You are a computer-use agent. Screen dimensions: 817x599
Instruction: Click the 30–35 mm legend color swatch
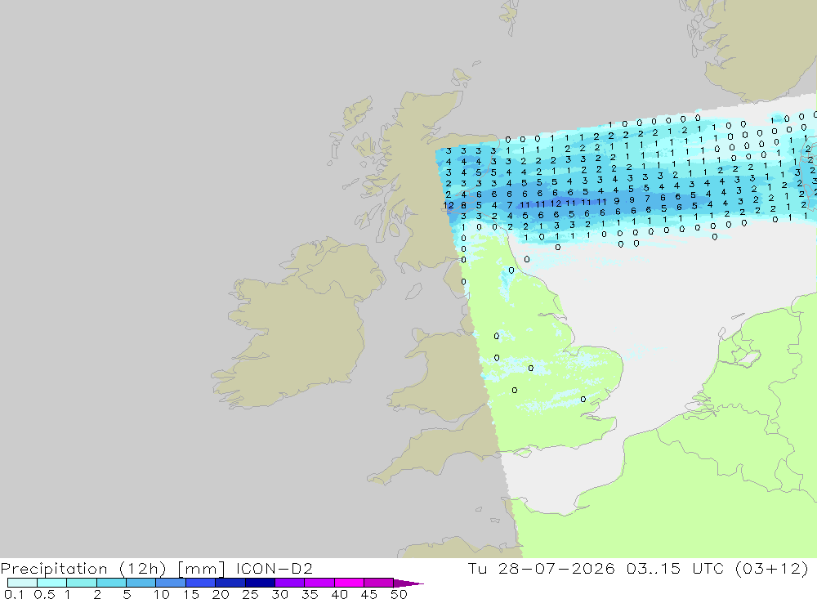pyautogui.click(x=289, y=583)
